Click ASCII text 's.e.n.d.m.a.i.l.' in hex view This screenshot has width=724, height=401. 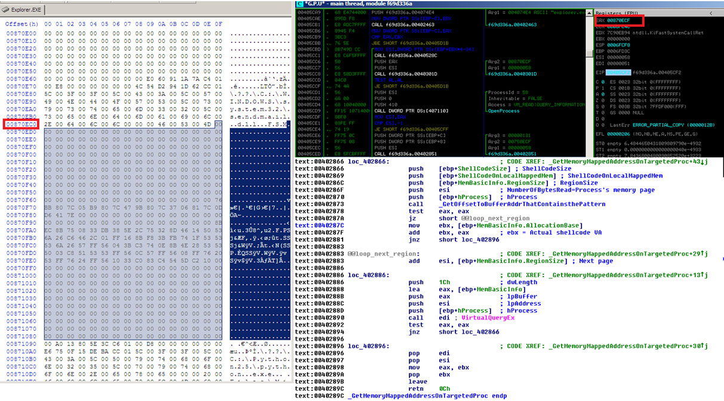click(x=259, y=117)
